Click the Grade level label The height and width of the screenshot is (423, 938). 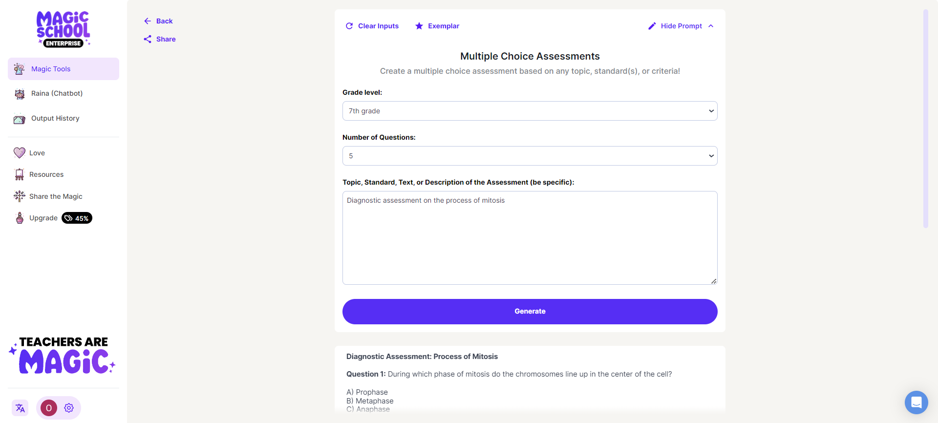[362, 92]
